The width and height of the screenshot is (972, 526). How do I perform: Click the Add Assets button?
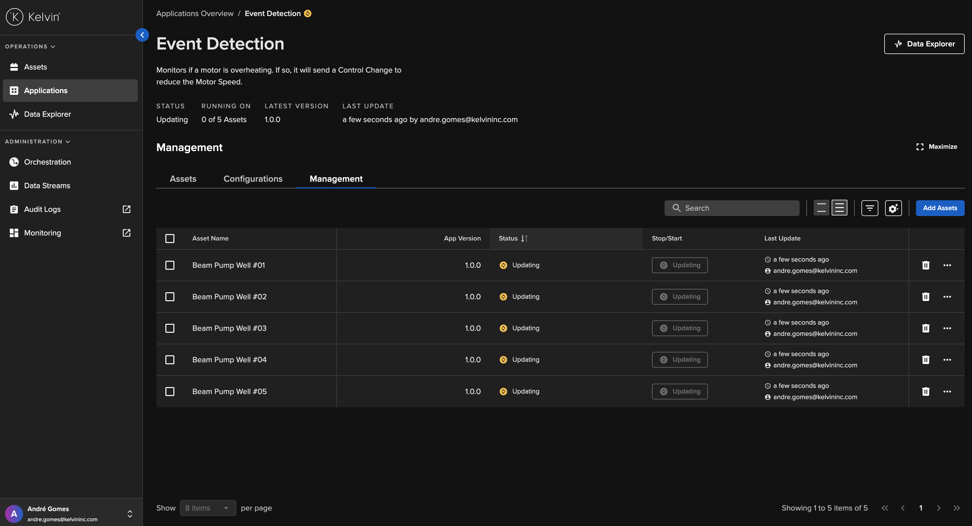940,208
